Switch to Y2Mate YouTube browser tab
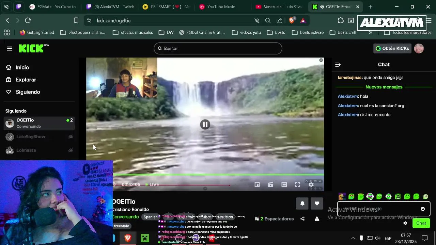Viewport: 436px width, 245px height. point(52,7)
